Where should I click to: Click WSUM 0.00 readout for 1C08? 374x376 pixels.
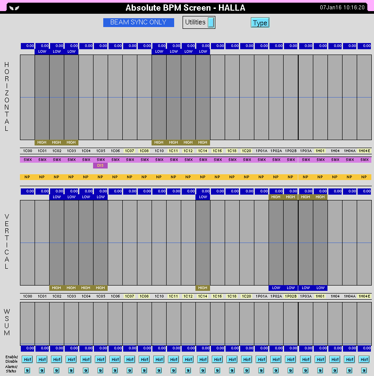coord(144,348)
